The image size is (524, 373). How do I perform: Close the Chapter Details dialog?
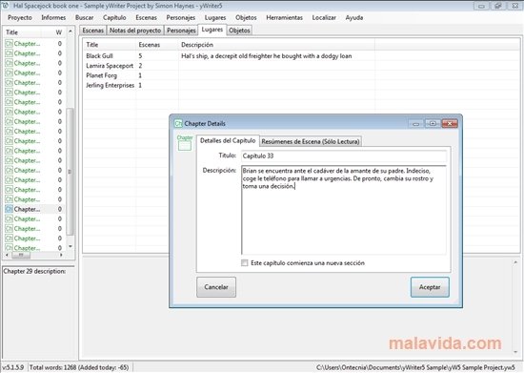click(450, 123)
